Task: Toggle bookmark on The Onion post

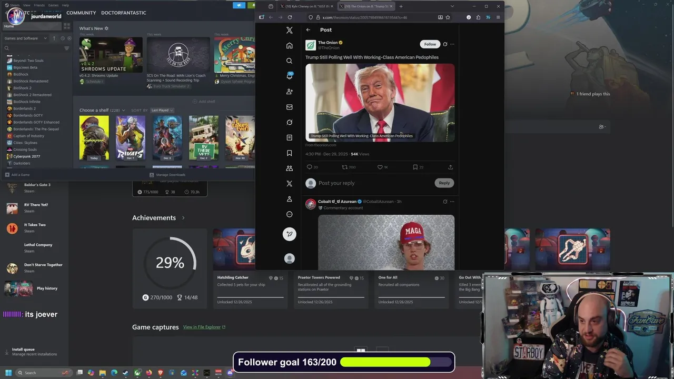Action: point(415,167)
